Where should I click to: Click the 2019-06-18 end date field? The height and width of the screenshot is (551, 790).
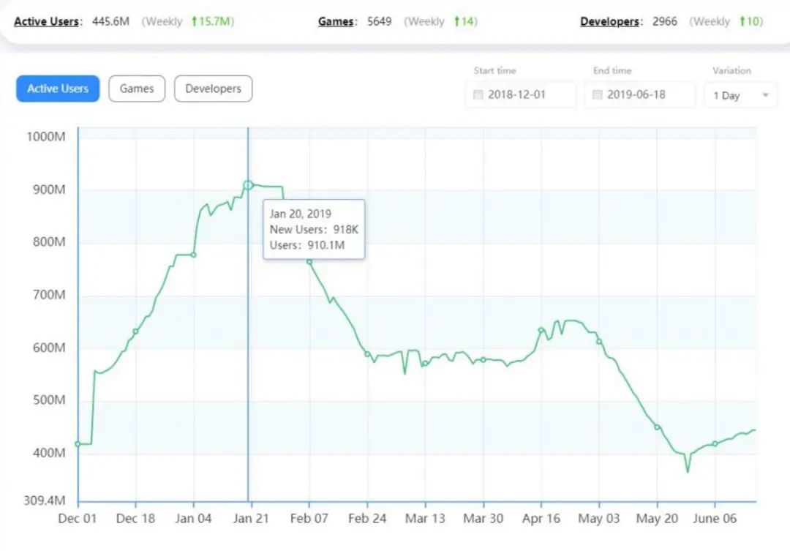point(640,95)
